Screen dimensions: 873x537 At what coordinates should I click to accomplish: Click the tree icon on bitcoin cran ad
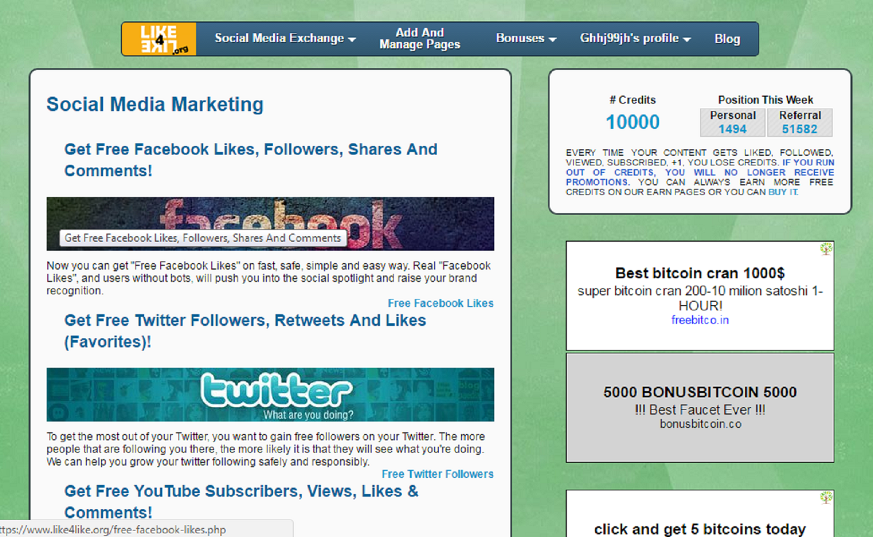pyautogui.click(x=826, y=249)
